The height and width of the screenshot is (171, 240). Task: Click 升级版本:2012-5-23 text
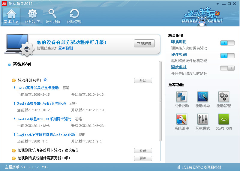(87, 126)
